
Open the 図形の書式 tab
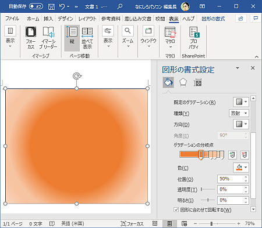(213, 19)
